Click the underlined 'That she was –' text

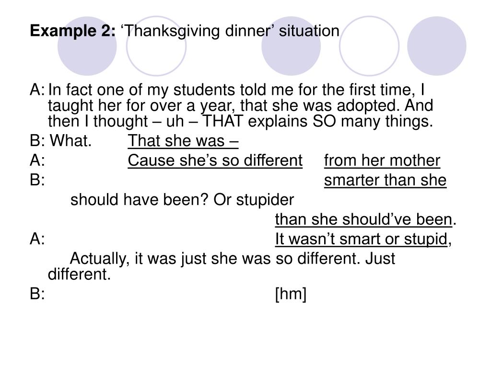(183, 141)
